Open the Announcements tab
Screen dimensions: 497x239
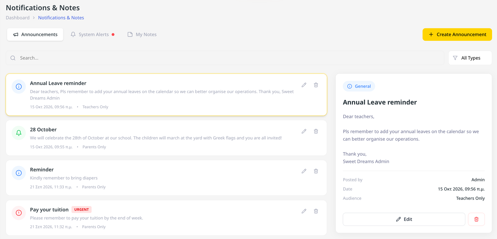pyautogui.click(x=35, y=35)
